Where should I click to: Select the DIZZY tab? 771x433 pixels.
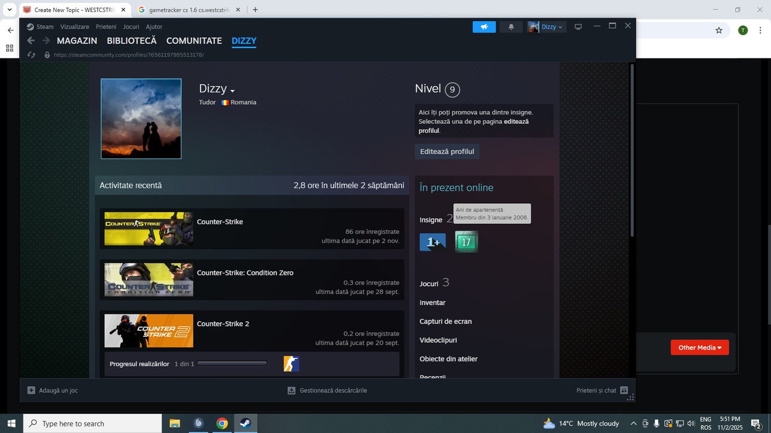tap(244, 41)
